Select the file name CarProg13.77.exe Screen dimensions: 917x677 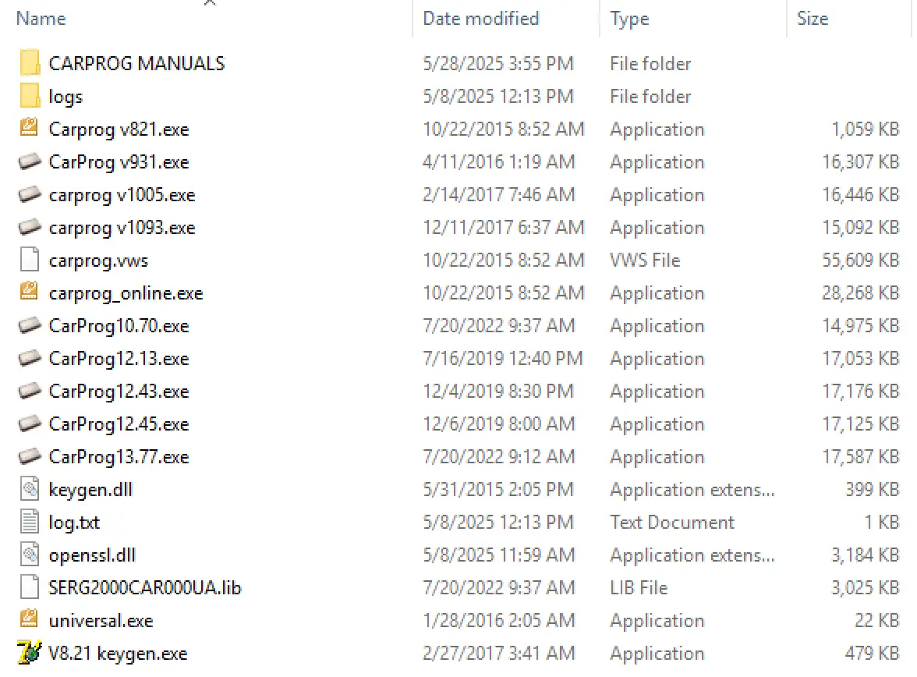119,457
